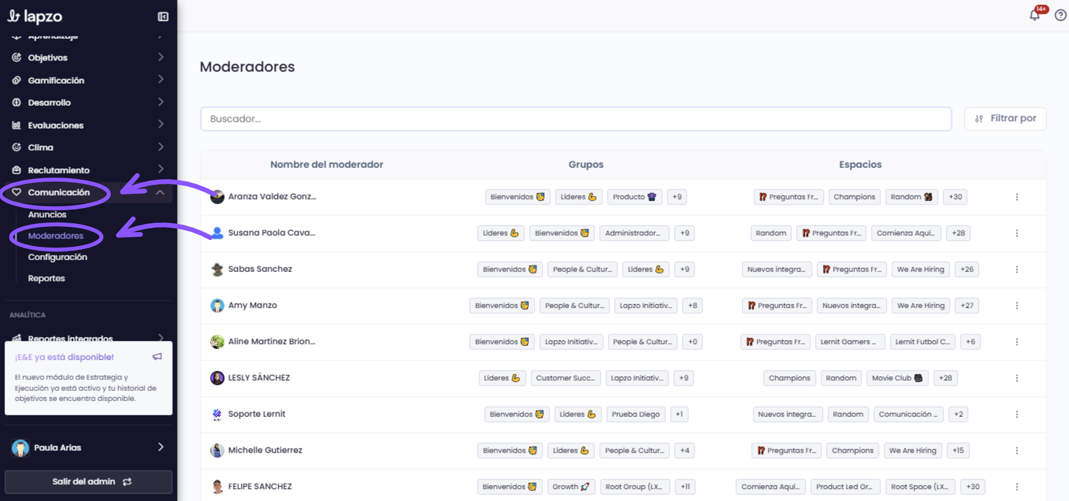The image size is (1069, 501).
Task: Click Paula Arias profile avatar
Action: [x=20, y=448]
